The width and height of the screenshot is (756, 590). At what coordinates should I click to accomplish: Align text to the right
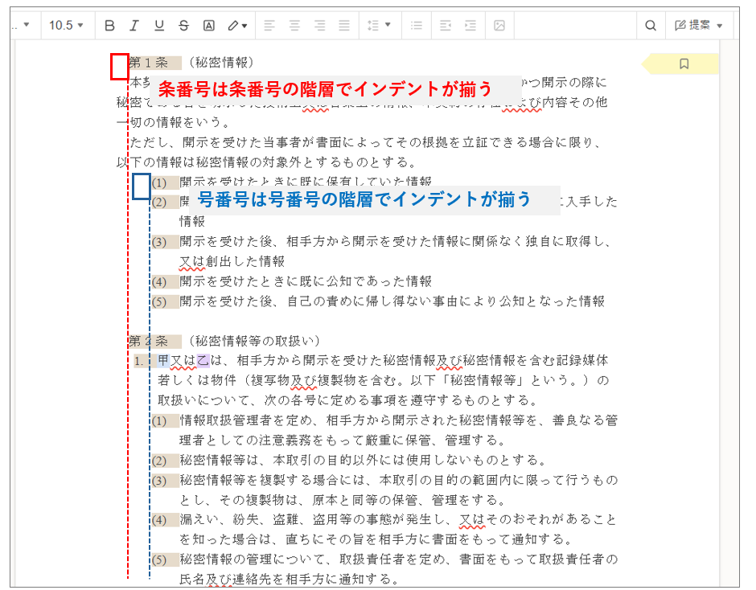tap(319, 26)
